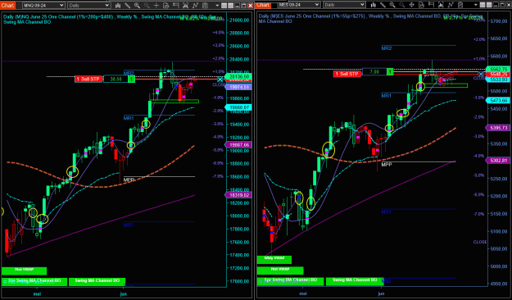Viewport: 512px width, 300px height.
Task: Click the 5302.81 price marker on MES axis
Action: (x=498, y=160)
